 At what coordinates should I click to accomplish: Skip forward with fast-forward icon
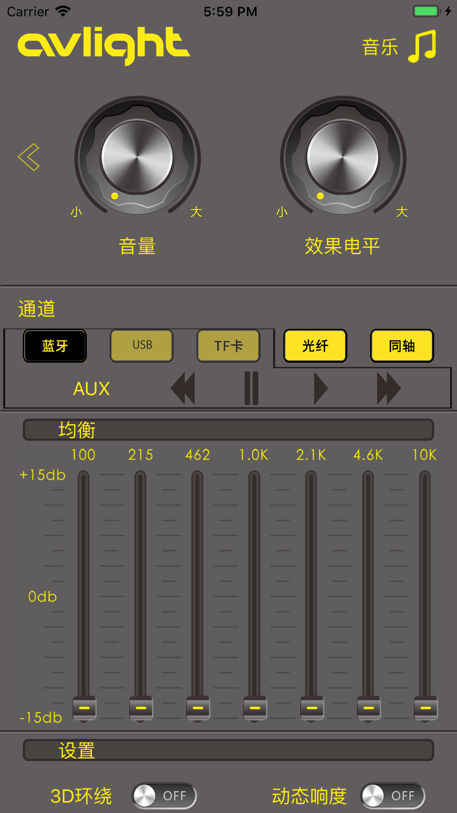(x=388, y=388)
